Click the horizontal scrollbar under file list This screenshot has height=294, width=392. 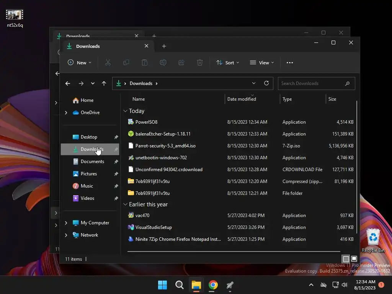click(234, 251)
